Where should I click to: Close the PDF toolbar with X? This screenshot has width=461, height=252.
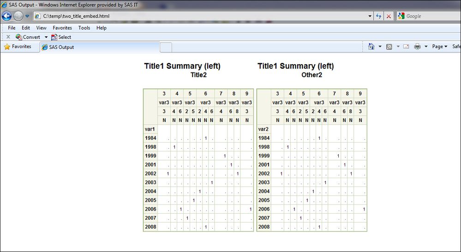[8, 37]
